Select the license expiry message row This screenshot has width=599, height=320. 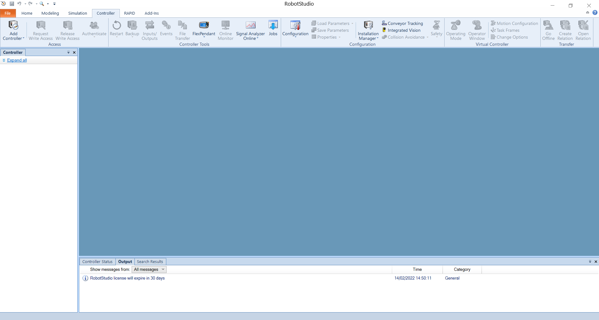(339, 278)
